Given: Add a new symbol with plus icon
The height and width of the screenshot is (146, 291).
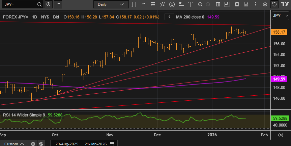Looking at the screenshot, I should 49,4.
